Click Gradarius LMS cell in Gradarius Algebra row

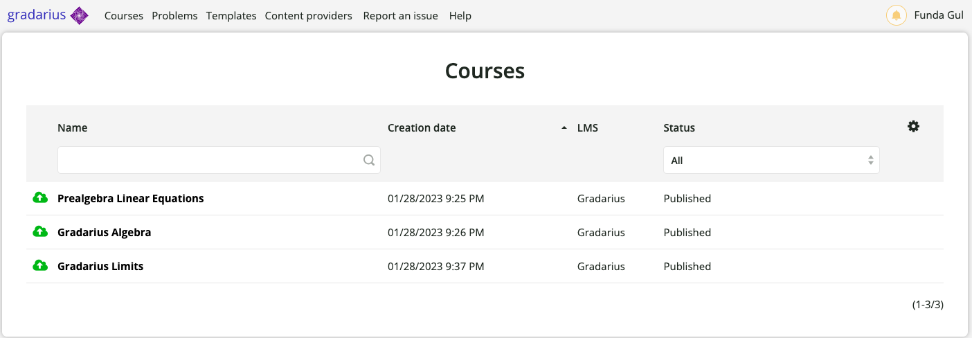pos(601,232)
